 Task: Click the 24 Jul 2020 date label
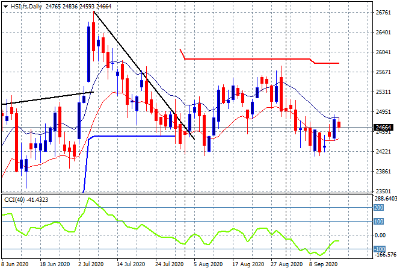click(x=169, y=264)
